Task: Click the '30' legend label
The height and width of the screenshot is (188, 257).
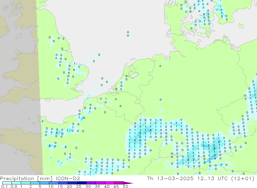Action: 88,186
